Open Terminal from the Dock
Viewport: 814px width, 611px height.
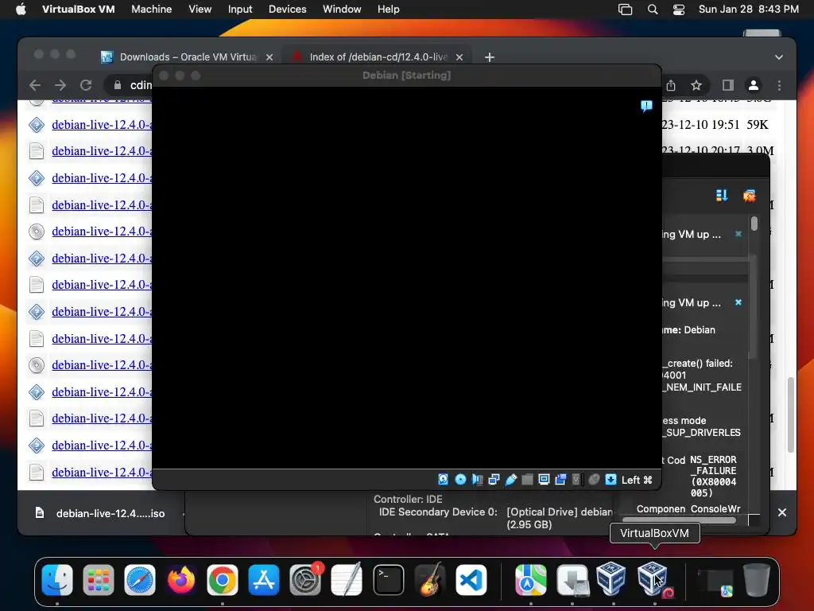[388, 580]
